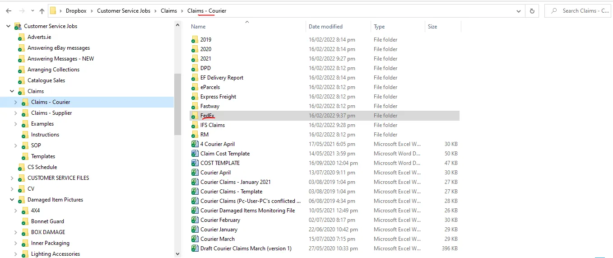
Task: Click the EF Delivery Report folder icon
Action: click(x=195, y=78)
